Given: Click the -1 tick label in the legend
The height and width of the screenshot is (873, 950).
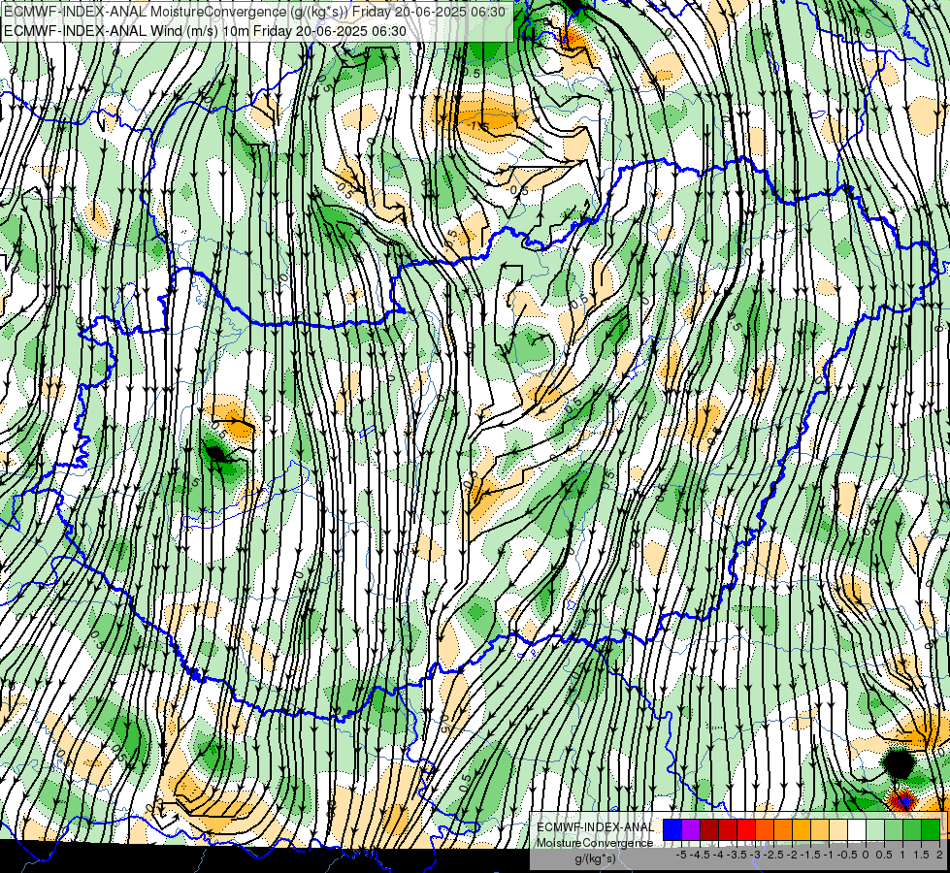Looking at the screenshot, I should (x=830, y=855).
